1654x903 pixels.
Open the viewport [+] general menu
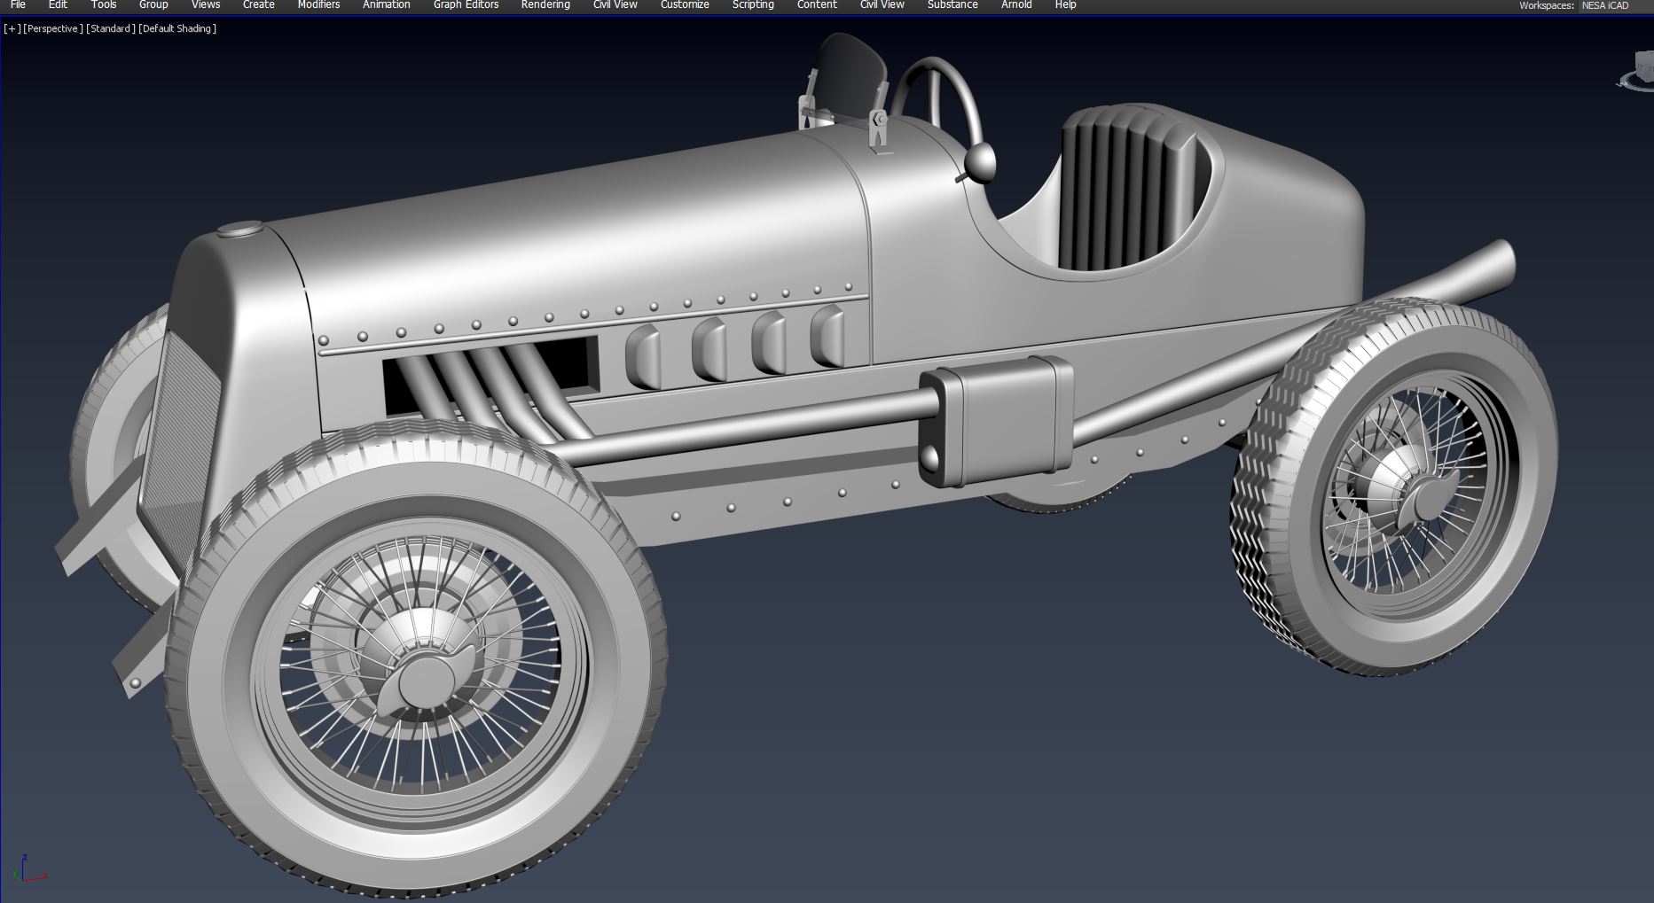(x=12, y=28)
